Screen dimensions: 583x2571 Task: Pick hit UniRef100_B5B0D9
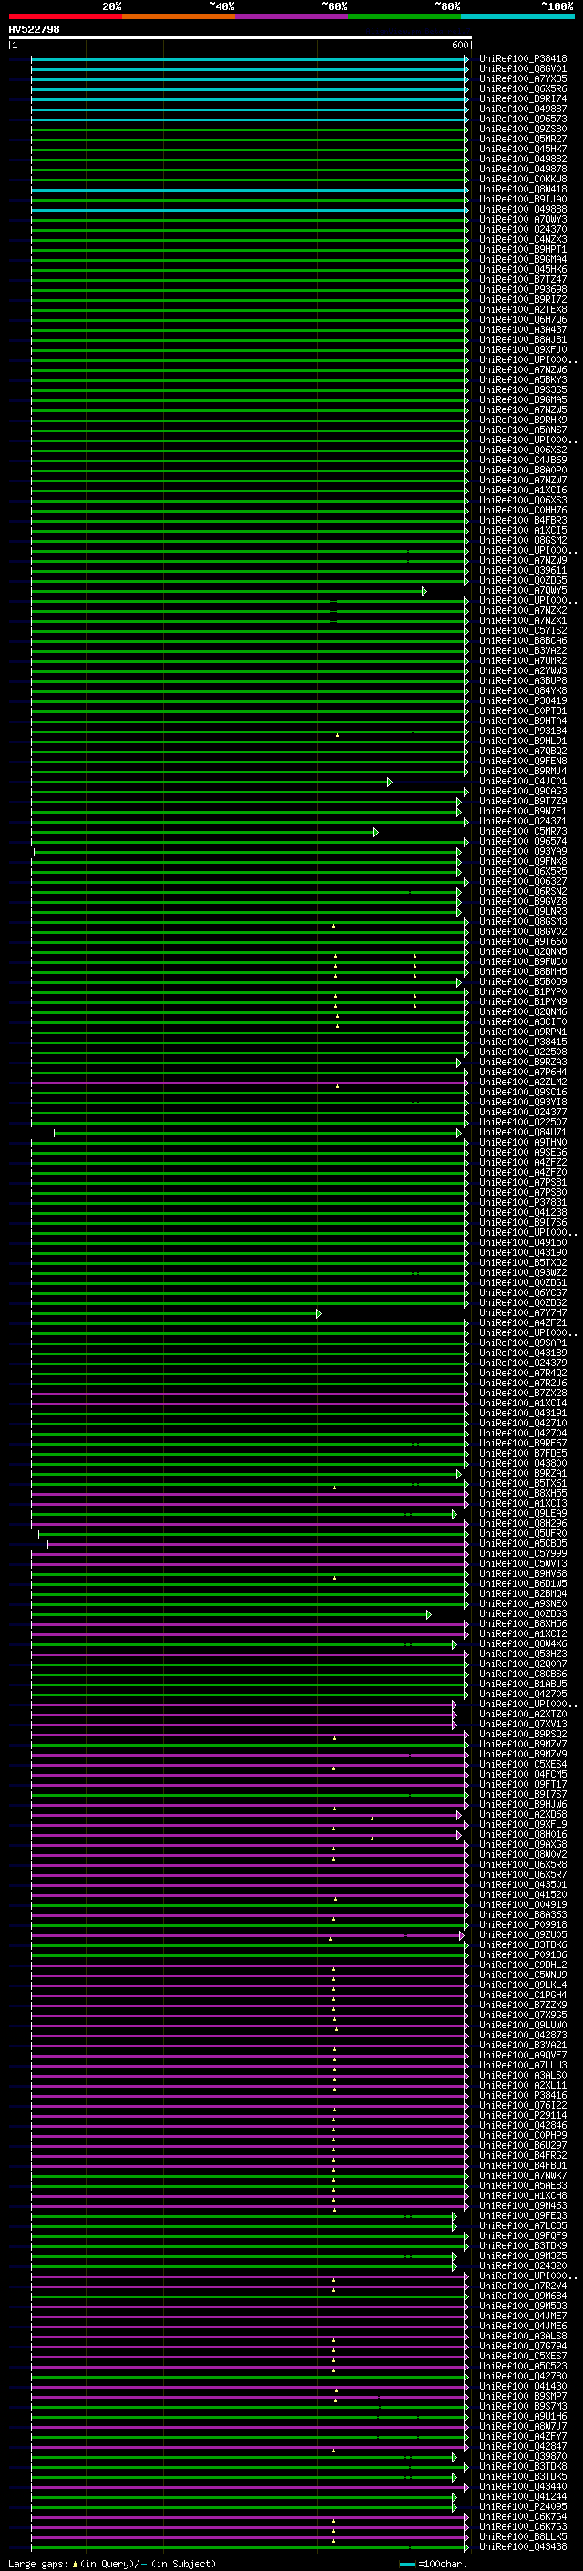tap(522, 982)
